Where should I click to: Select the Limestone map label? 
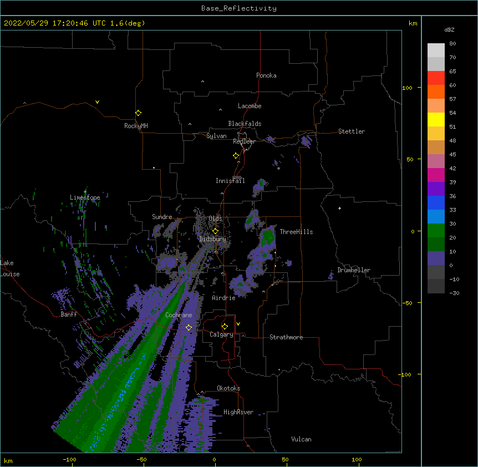coord(85,197)
